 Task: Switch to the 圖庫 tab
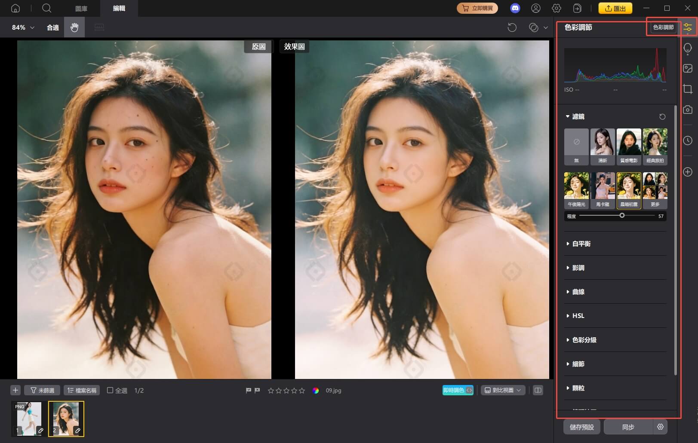(x=81, y=8)
